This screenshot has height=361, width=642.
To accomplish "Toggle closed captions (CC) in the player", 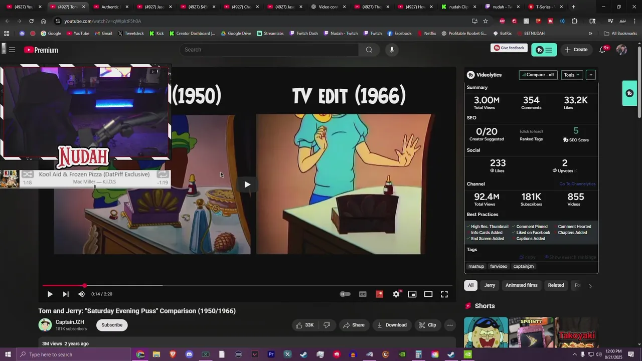I will tap(363, 294).
